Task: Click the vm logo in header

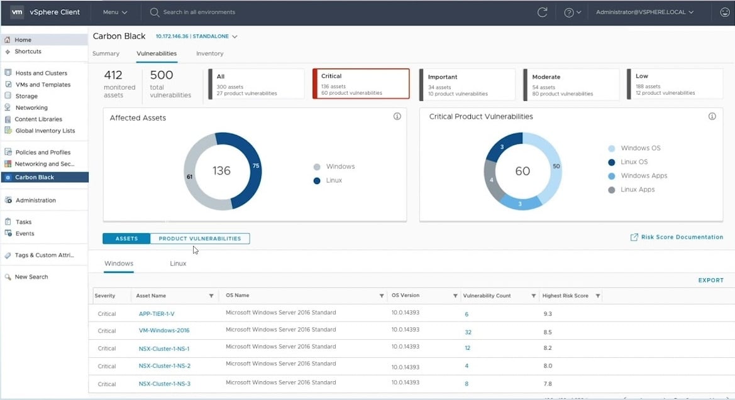Action: coord(17,12)
